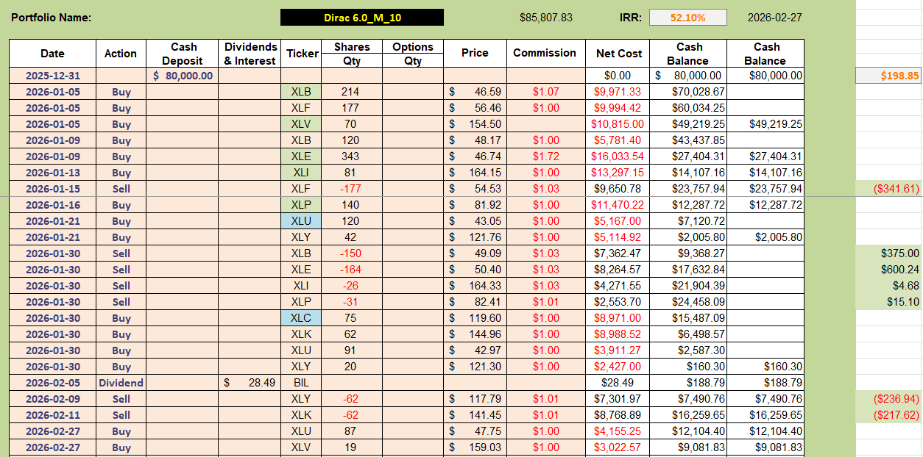Click the Shares Qty column header
Viewport: 923px width, 457px height.
(352, 54)
